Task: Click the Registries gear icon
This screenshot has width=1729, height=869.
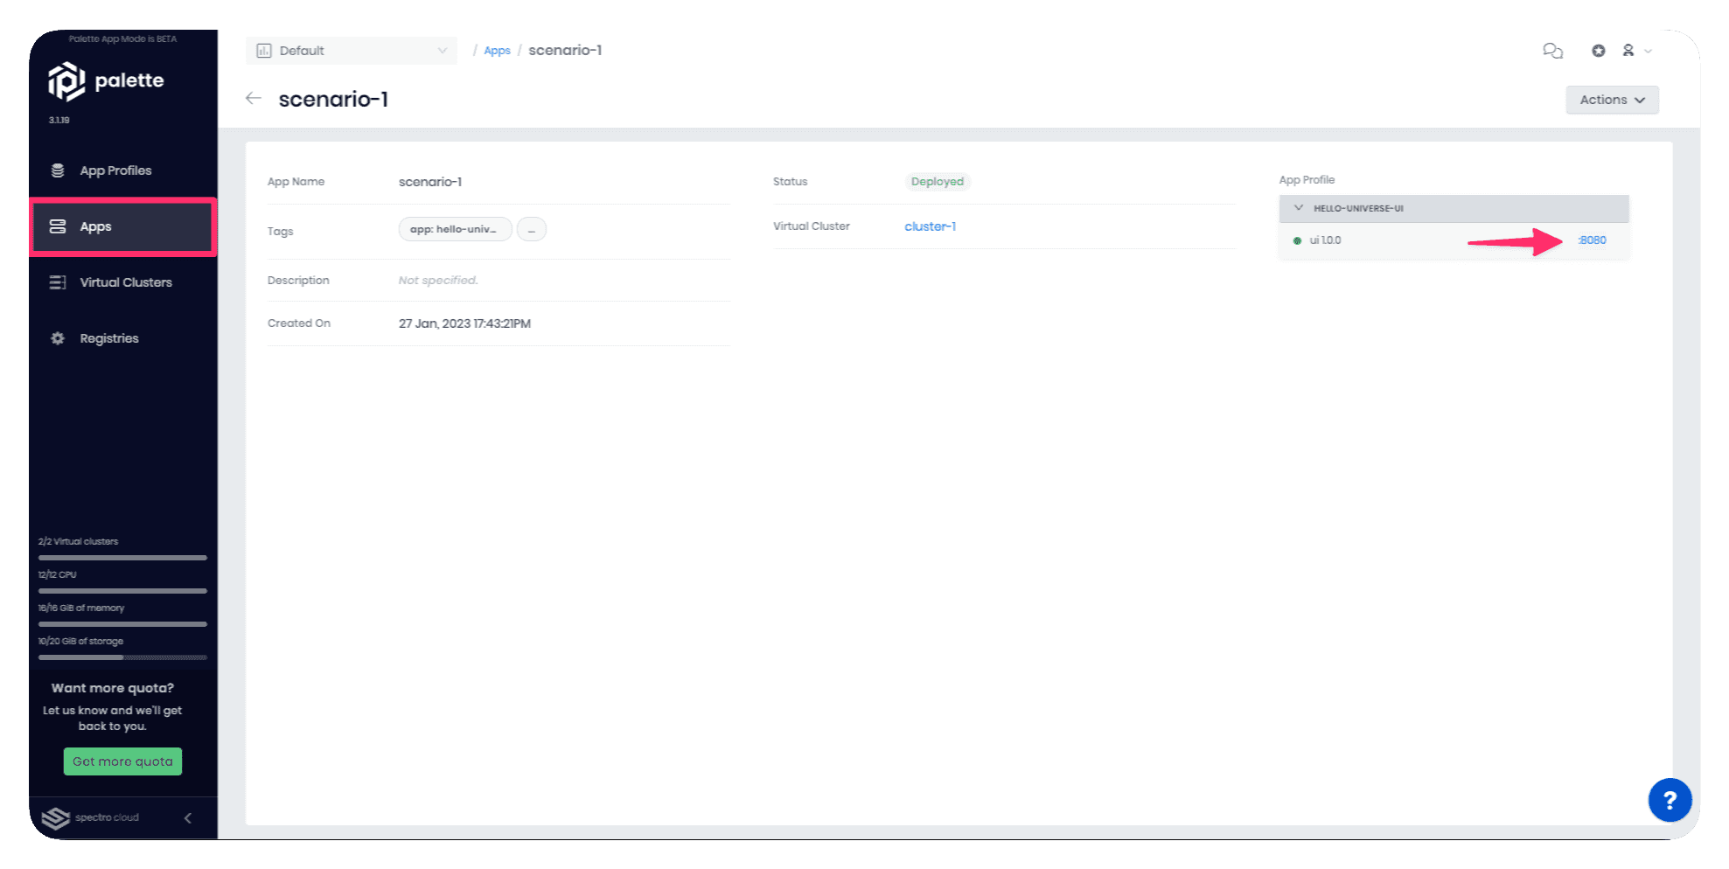Action: click(58, 338)
